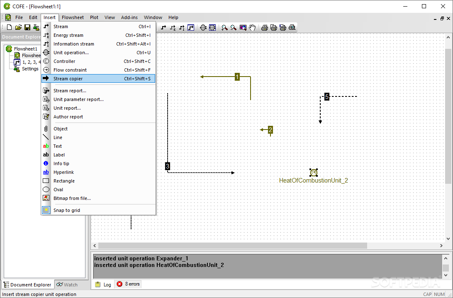Select Unit operation... menu entry
This screenshot has height=298, width=453.
98,53
